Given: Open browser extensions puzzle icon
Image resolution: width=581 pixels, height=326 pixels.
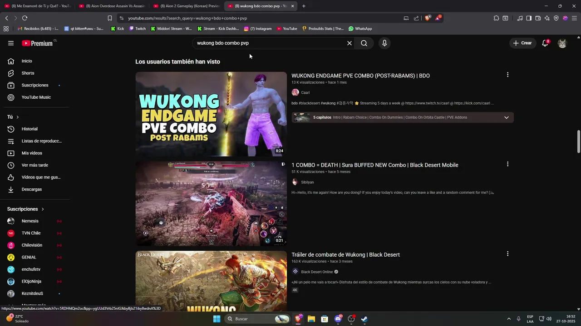Looking at the screenshot, I should [496, 18].
